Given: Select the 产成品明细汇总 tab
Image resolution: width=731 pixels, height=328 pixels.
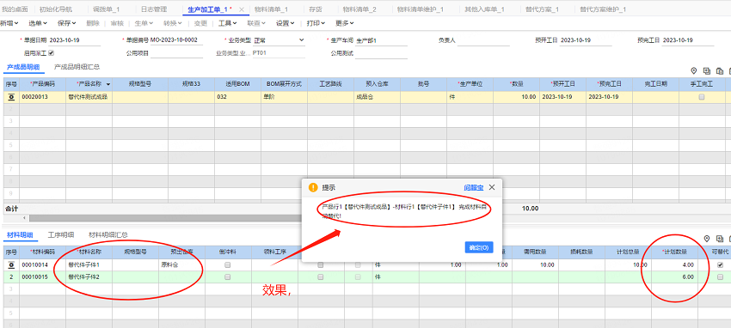Looking at the screenshot, I should (77, 67).
